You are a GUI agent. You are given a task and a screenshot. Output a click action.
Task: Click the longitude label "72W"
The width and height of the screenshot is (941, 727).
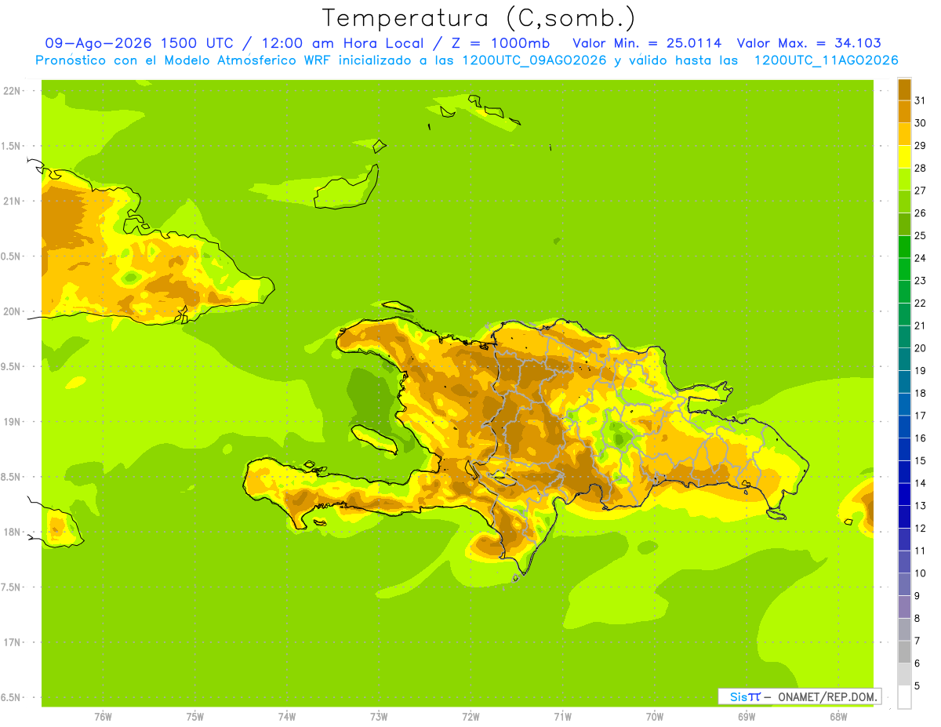pyautogui.click(x=470, y=716)
